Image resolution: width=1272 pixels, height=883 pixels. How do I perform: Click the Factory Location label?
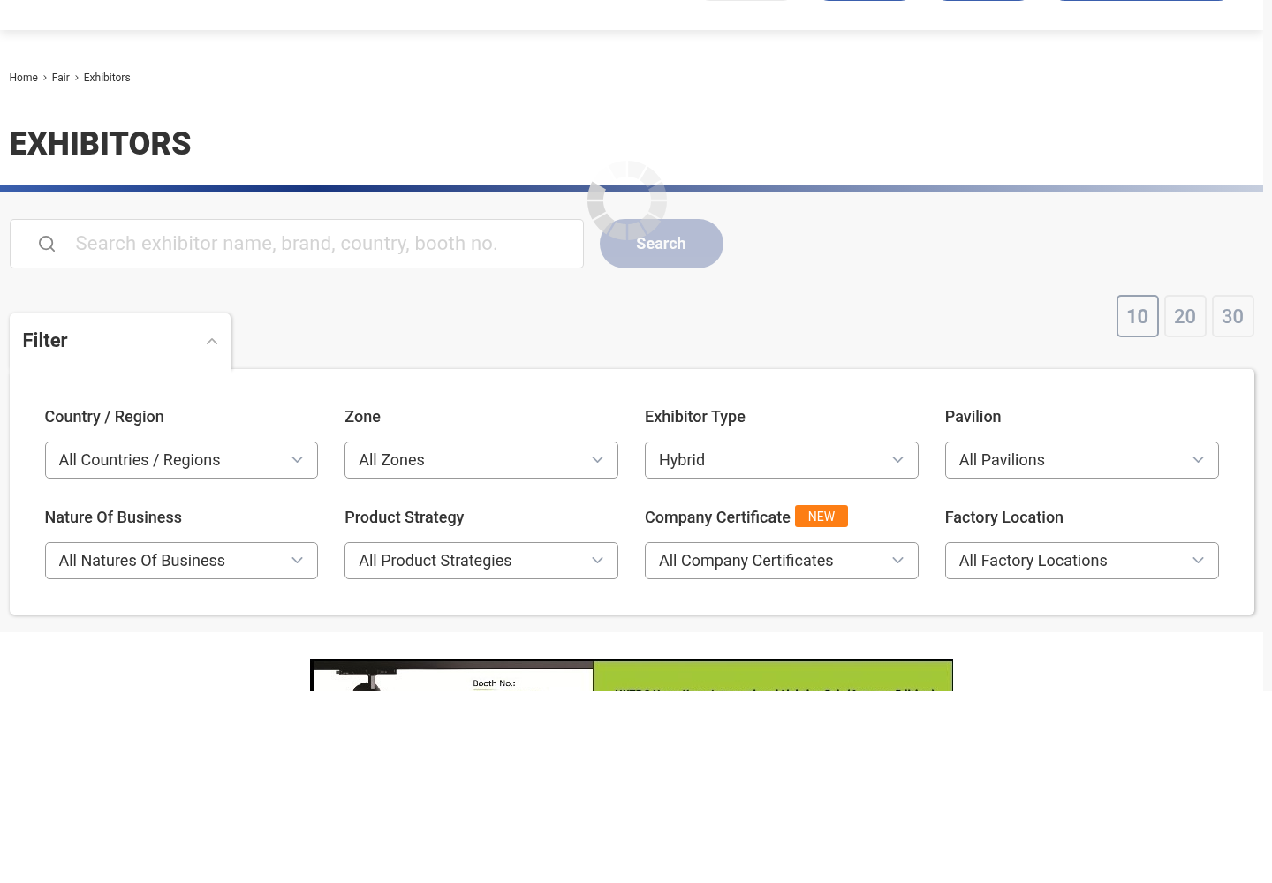(x=1004, y=517)
